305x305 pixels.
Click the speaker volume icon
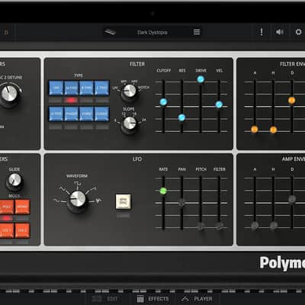point(280,32)
